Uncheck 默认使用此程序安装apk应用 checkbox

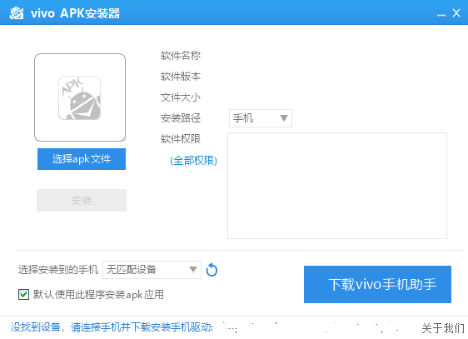coord(23,295)
